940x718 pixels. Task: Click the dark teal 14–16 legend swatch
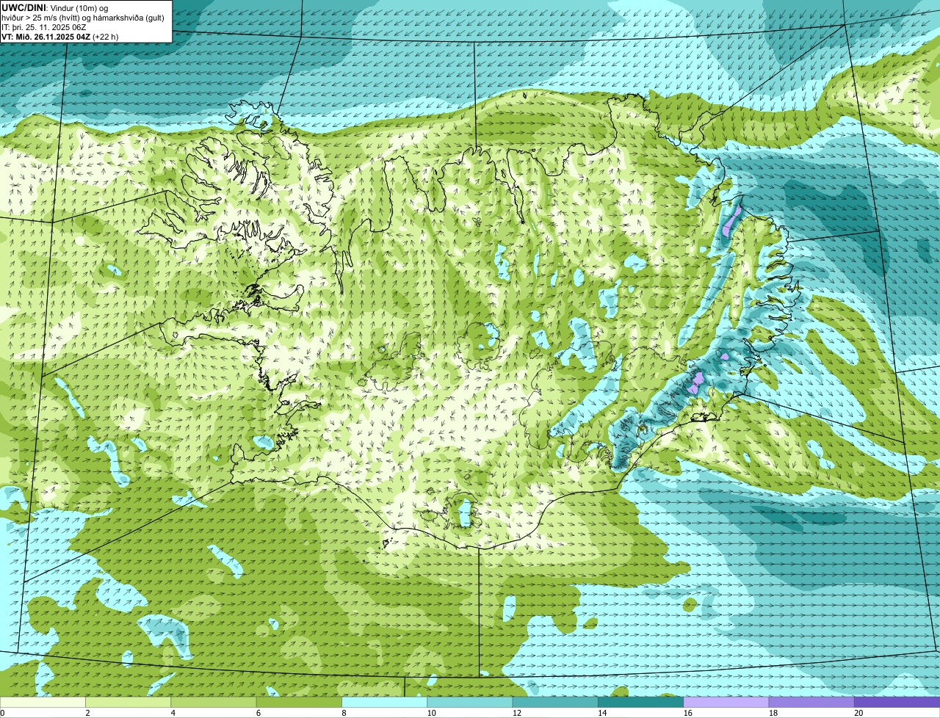coord(641,703)
